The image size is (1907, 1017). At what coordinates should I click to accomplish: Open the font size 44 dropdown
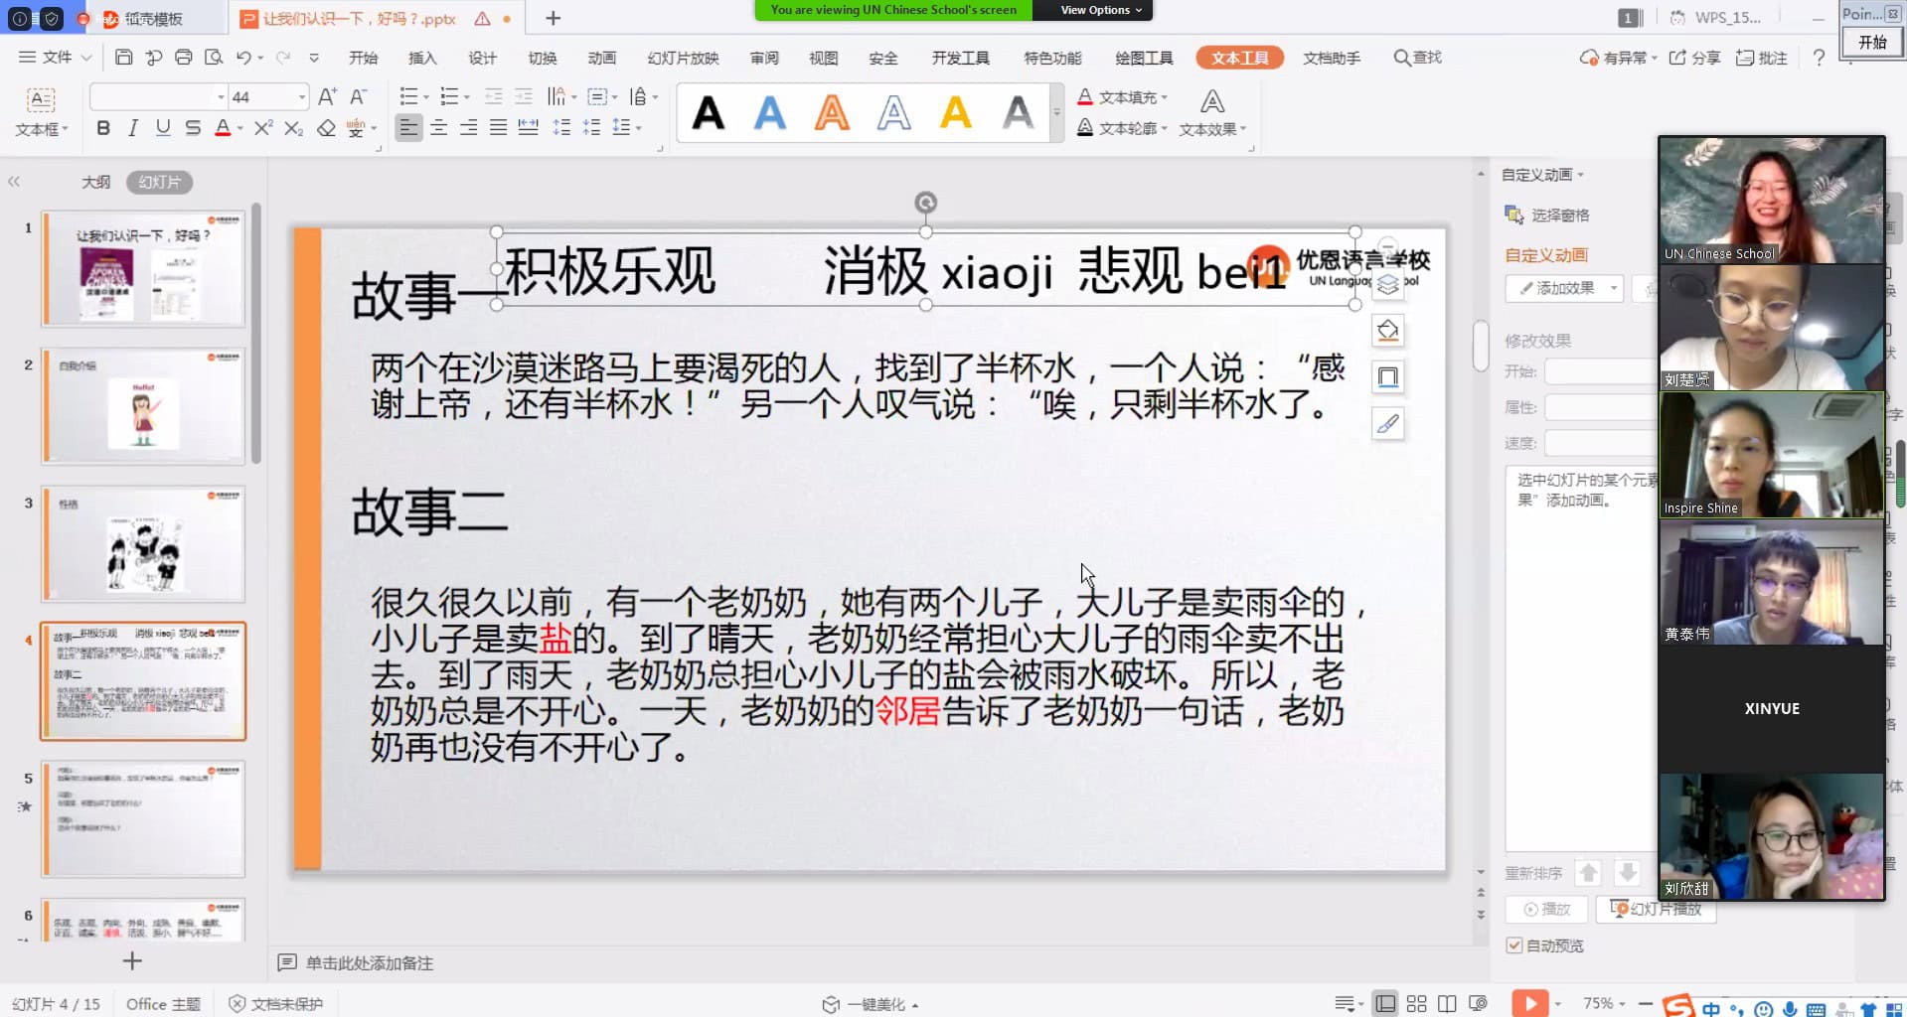tap(302, 96)
